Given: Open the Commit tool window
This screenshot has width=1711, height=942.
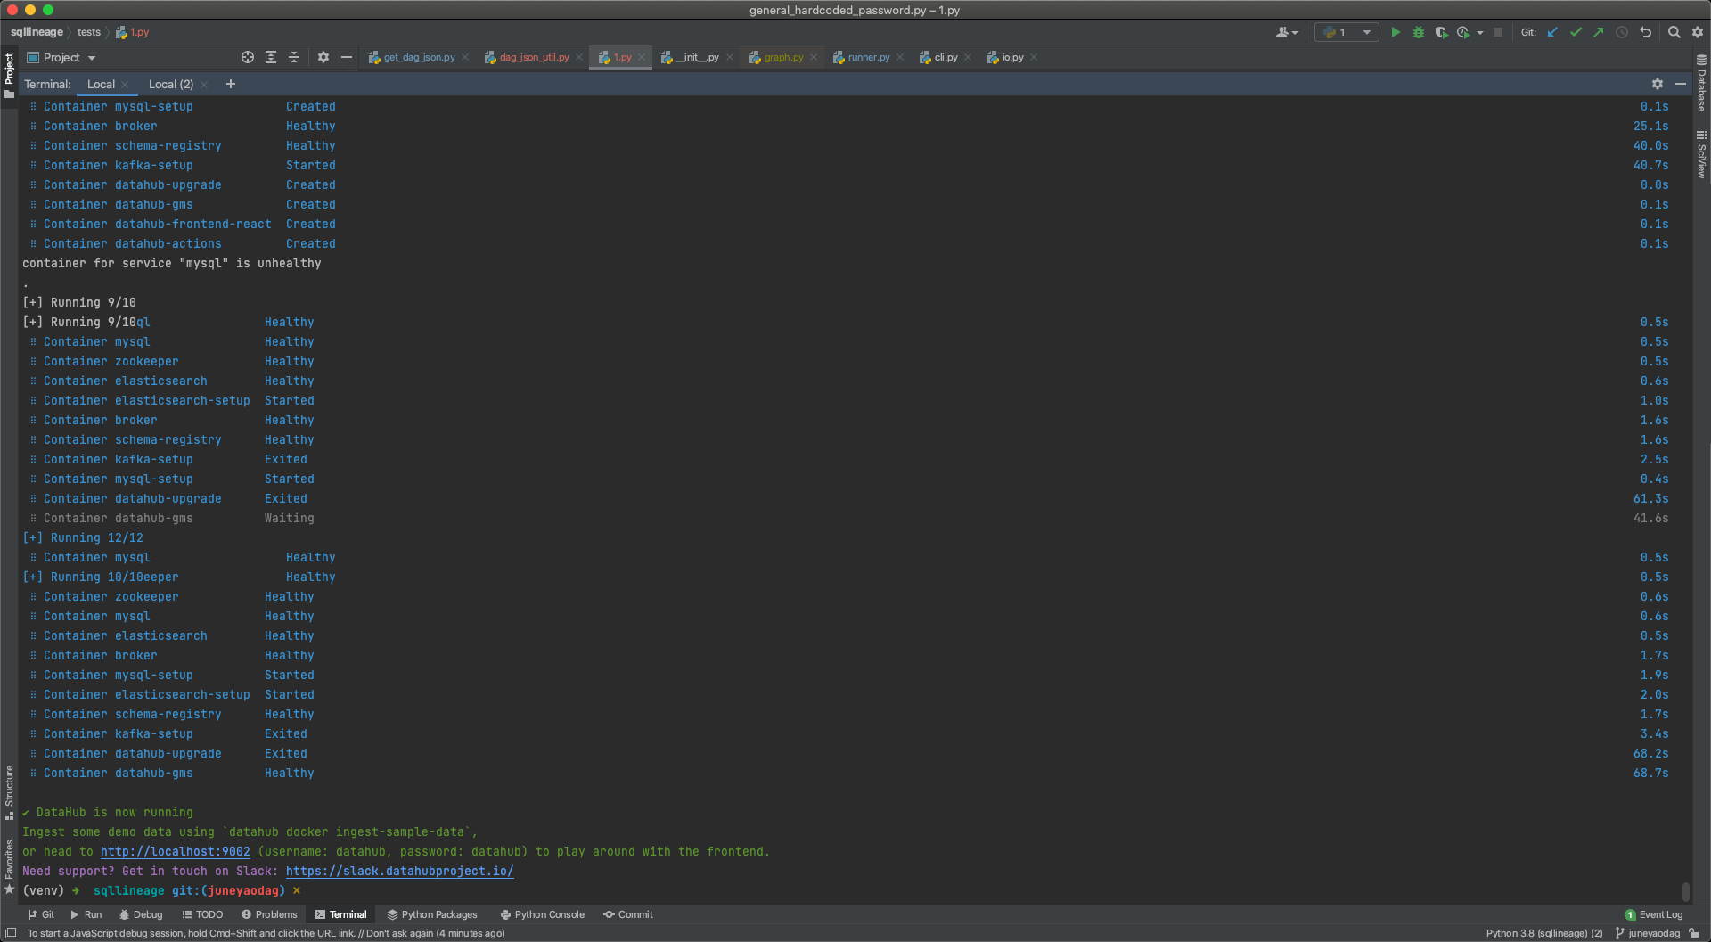Looking at the screenshot, I should point(628,914).
